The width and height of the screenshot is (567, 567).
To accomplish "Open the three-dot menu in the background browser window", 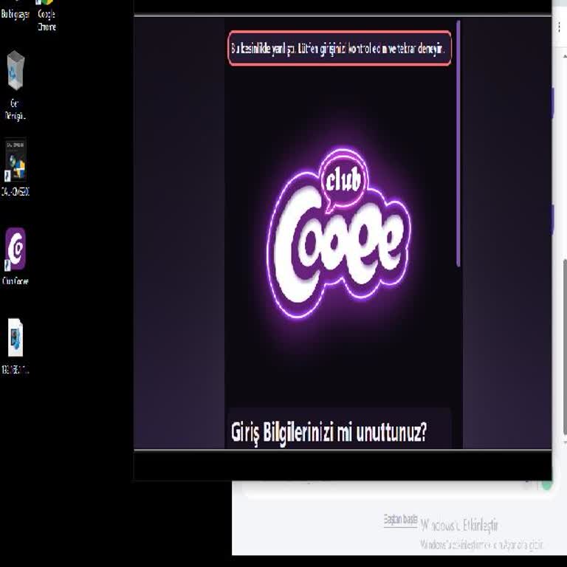I will click(x=559, y=27).
